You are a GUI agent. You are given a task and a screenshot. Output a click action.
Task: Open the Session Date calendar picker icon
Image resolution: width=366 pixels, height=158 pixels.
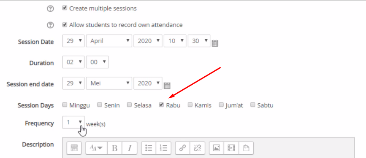click(x=215, y=43)
